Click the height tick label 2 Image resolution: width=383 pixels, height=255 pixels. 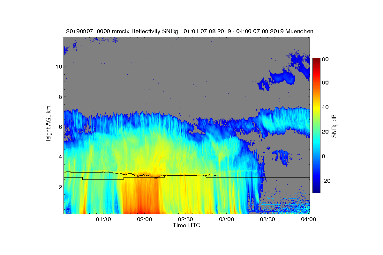pos(60,187)
